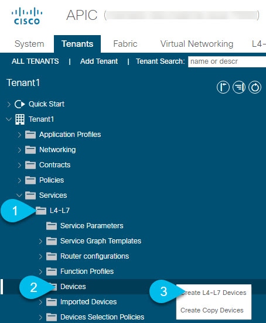Viewport: 266px width, 323px height.
Task: Click the refresh round icon beside Tenant1
Action: pos(255,87)
